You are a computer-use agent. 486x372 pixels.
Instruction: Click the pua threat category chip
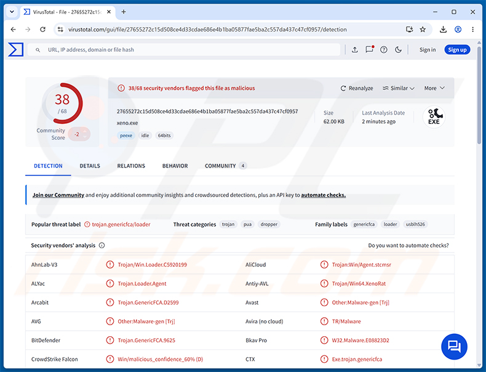(247, 224)
